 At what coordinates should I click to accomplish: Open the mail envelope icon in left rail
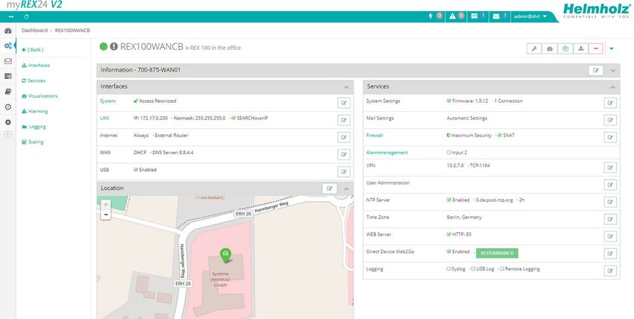click(x=7, y=61)
